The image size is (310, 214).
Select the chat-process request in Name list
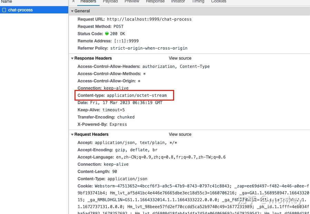click(21, 10)
